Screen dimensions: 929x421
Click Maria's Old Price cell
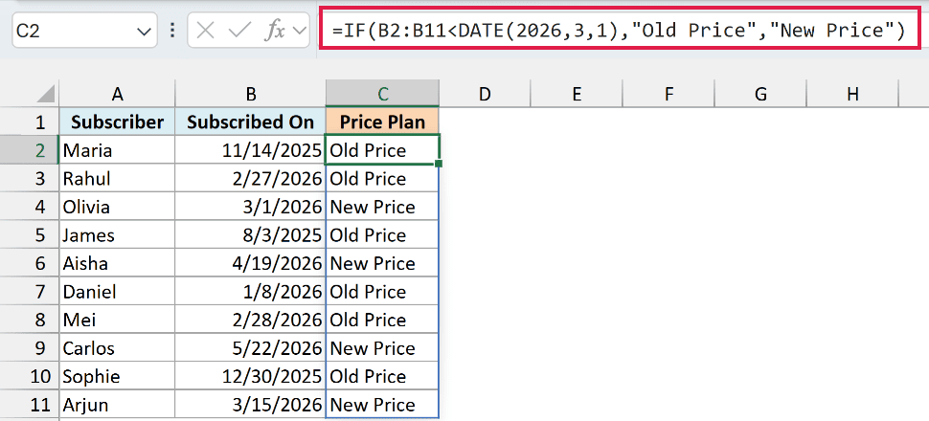(383, 150)
